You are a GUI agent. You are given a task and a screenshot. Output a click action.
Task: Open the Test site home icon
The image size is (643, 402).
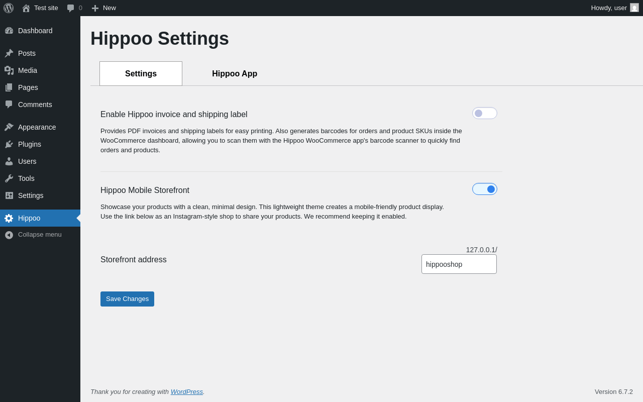click(26, 8)
